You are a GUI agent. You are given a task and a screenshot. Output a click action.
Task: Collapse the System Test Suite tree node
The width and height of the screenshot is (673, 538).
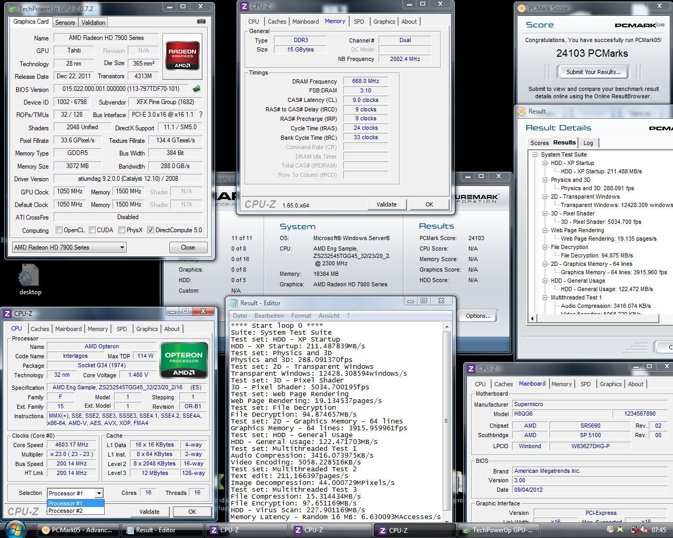coord(535,154)
